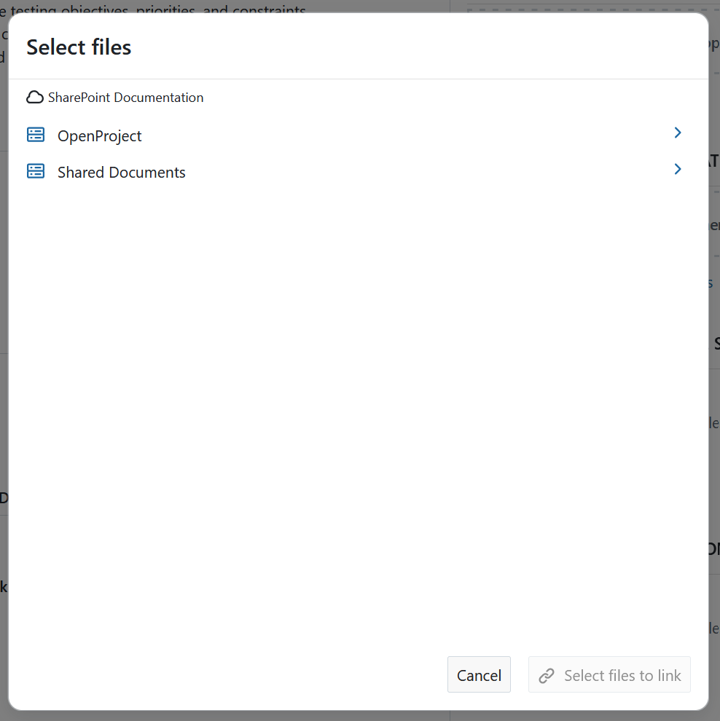720x721 pixels.
Task: Click the Cancel button
Action: [479, 674]
